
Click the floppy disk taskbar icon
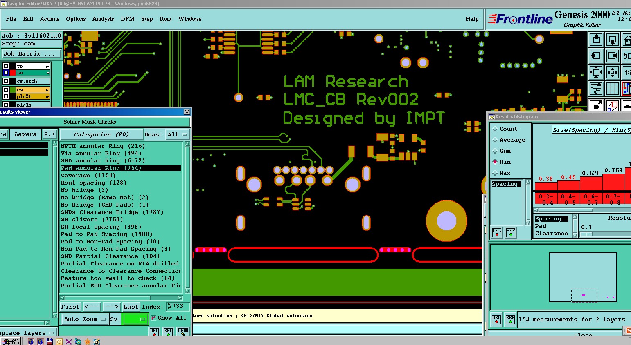point(50,342)
